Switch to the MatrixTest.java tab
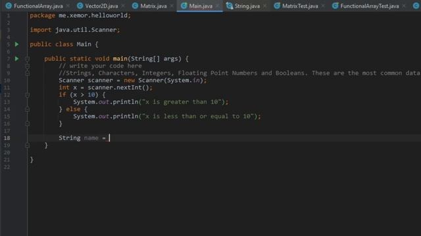 300,6
